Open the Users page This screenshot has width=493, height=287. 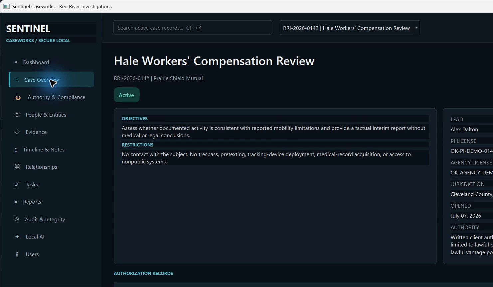51,254
